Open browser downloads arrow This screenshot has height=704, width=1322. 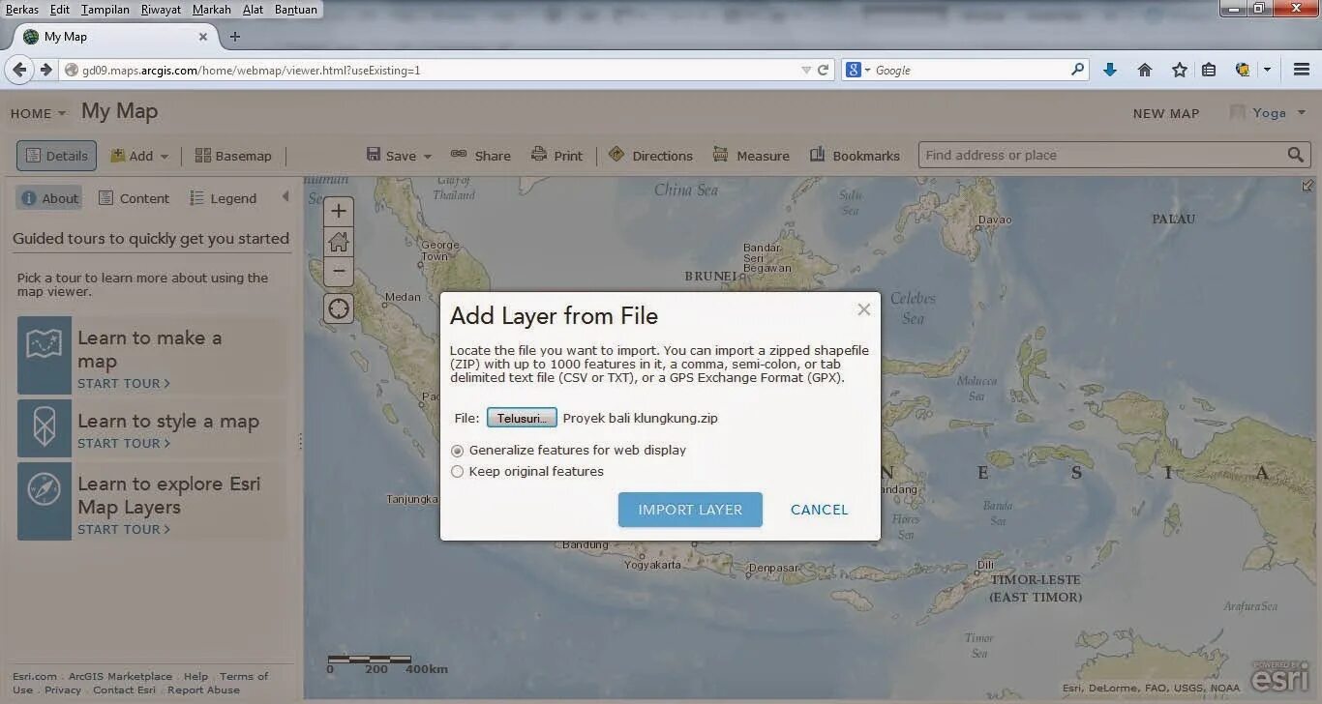pos(1110,70)
